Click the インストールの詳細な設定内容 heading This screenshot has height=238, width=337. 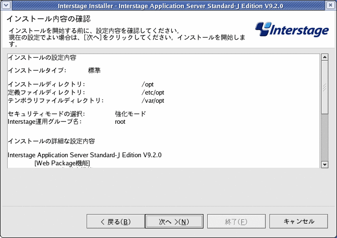pos(51,141)
